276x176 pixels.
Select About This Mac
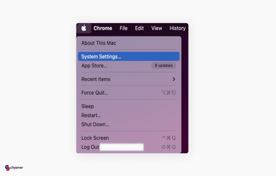(129, 43)
